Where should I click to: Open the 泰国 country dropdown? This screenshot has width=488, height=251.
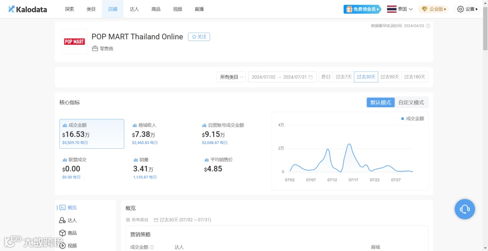click(400, 9)
